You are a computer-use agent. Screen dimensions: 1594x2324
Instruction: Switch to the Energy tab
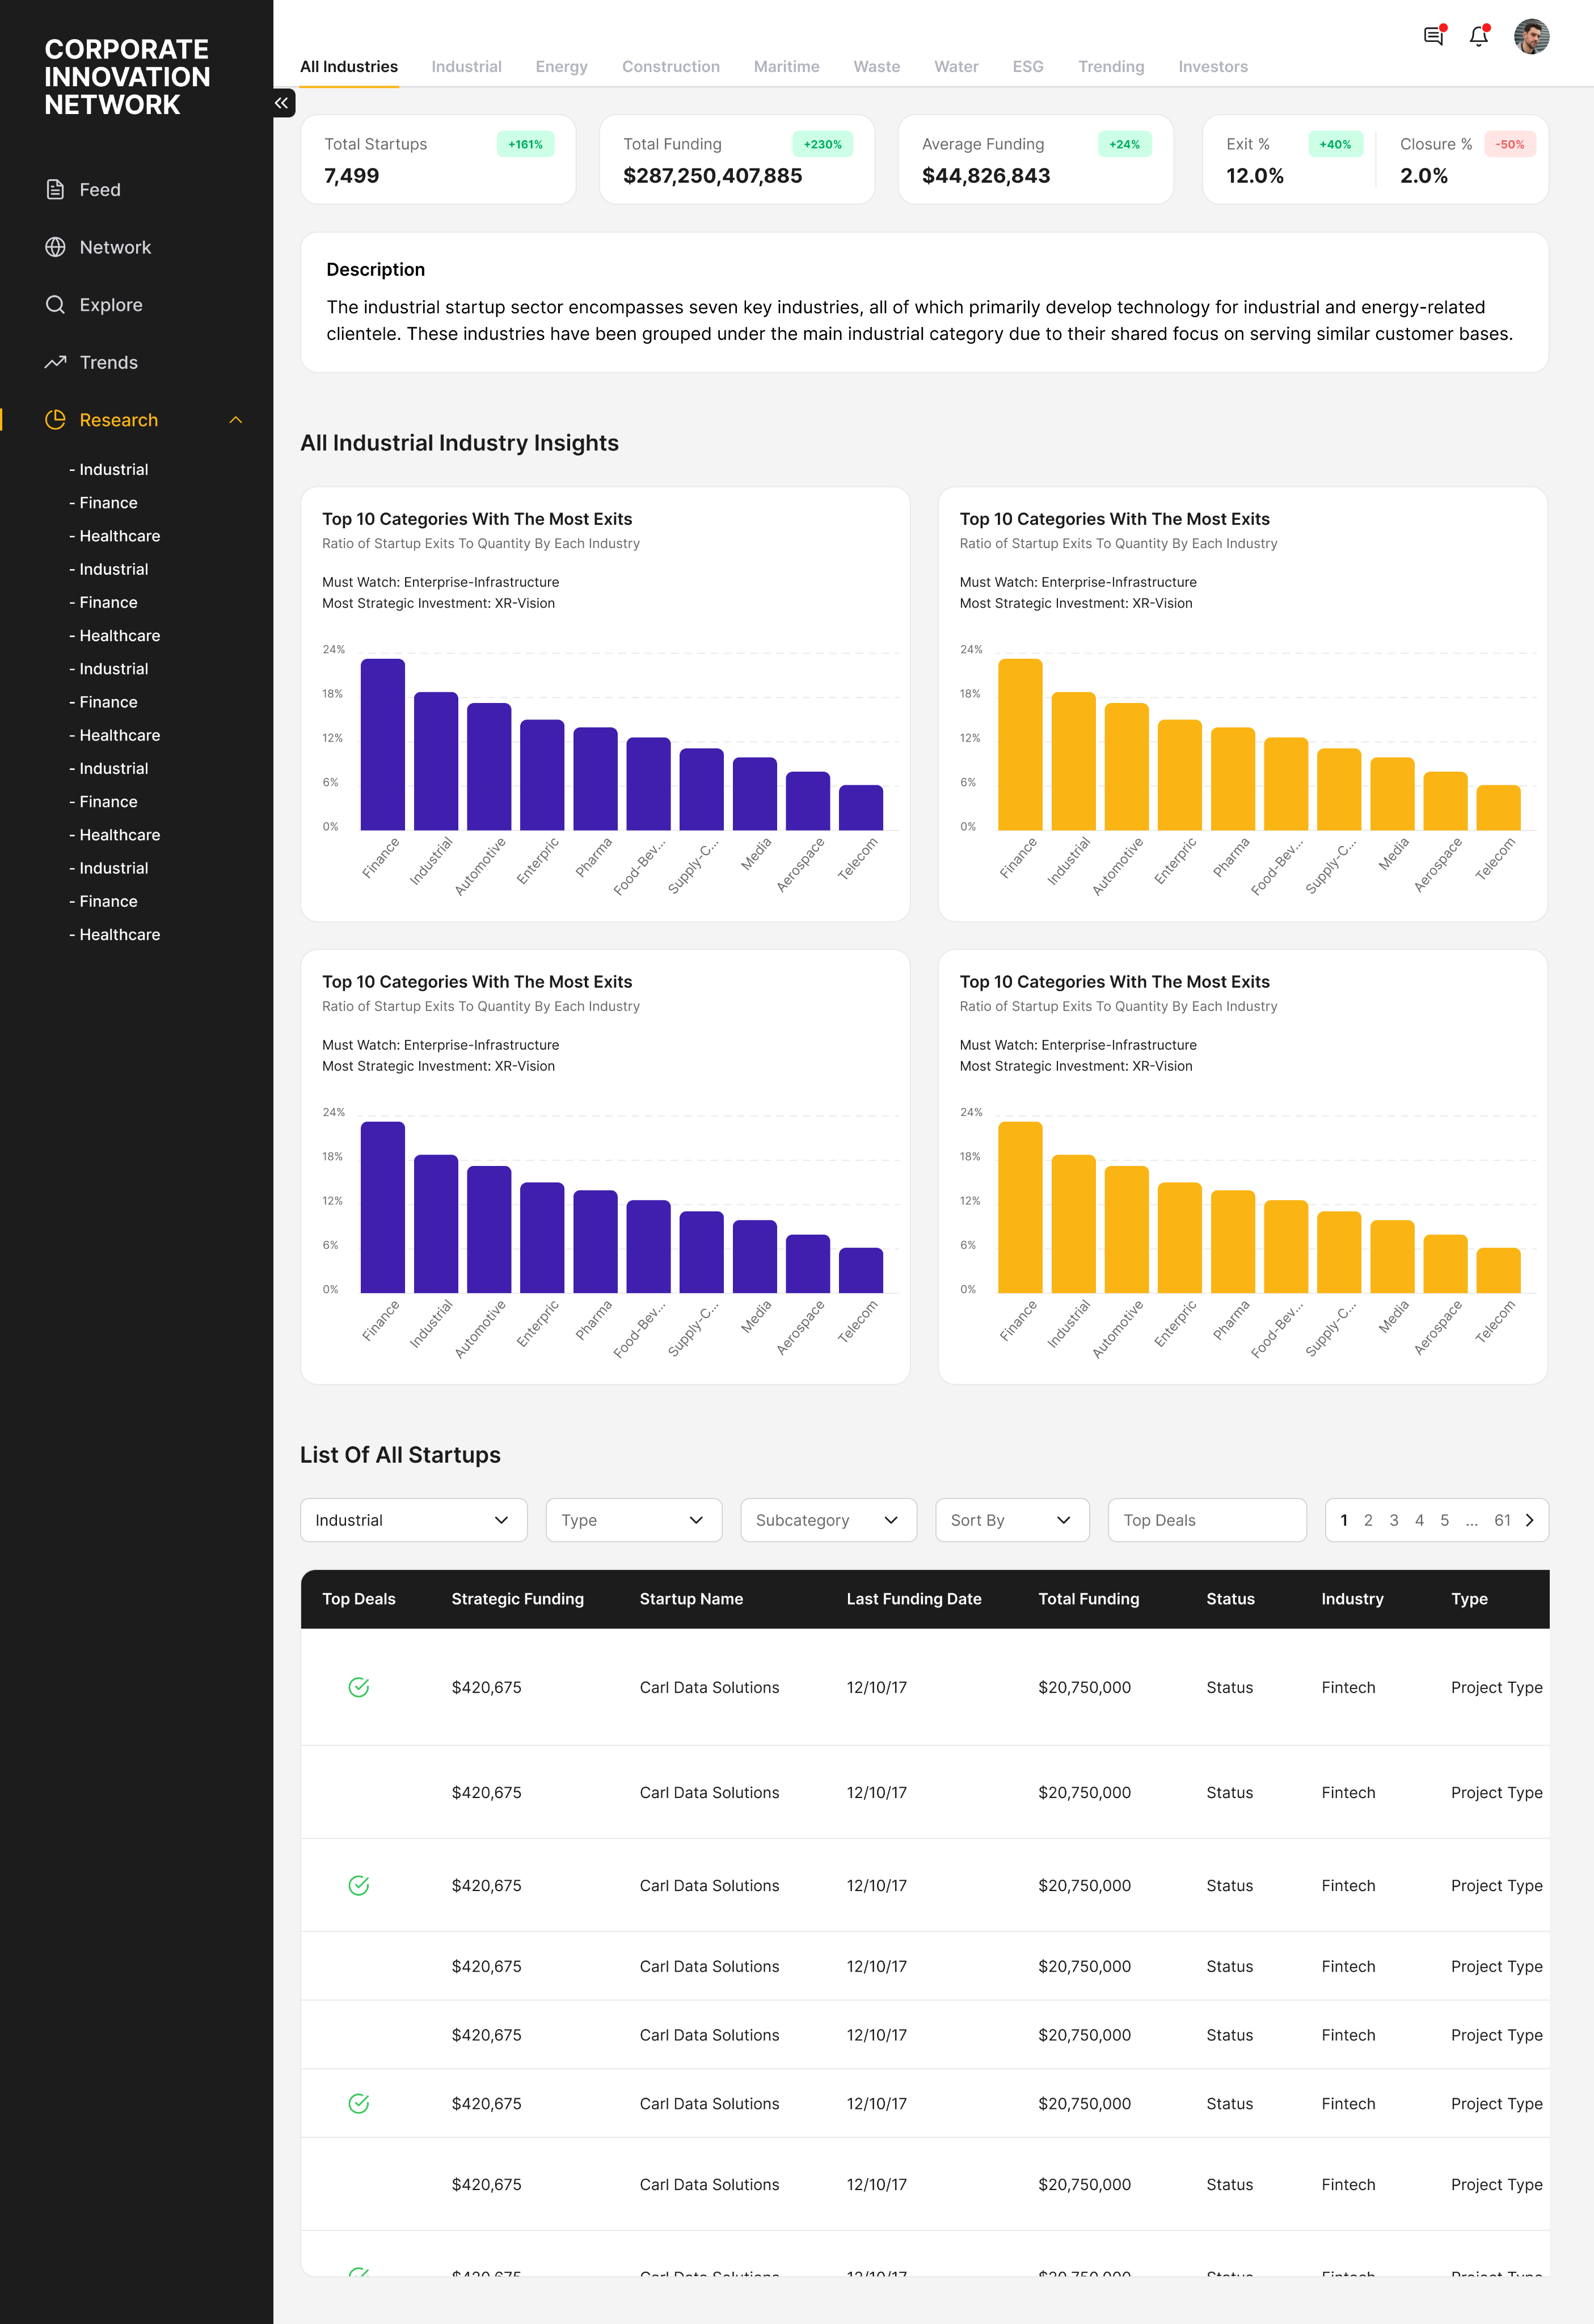tap(561, 67)
